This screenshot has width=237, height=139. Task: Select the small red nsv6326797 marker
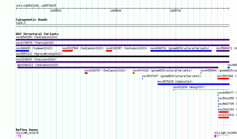pos(86,73)
